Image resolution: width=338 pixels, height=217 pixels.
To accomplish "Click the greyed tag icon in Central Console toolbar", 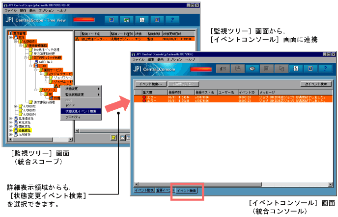I will pos(223,69).
